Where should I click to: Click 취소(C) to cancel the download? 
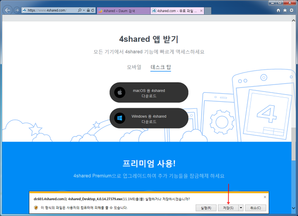(255, 208)
